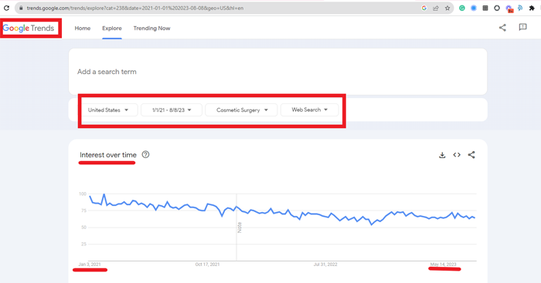Click the lock icon in the address bar

(21, 8)
